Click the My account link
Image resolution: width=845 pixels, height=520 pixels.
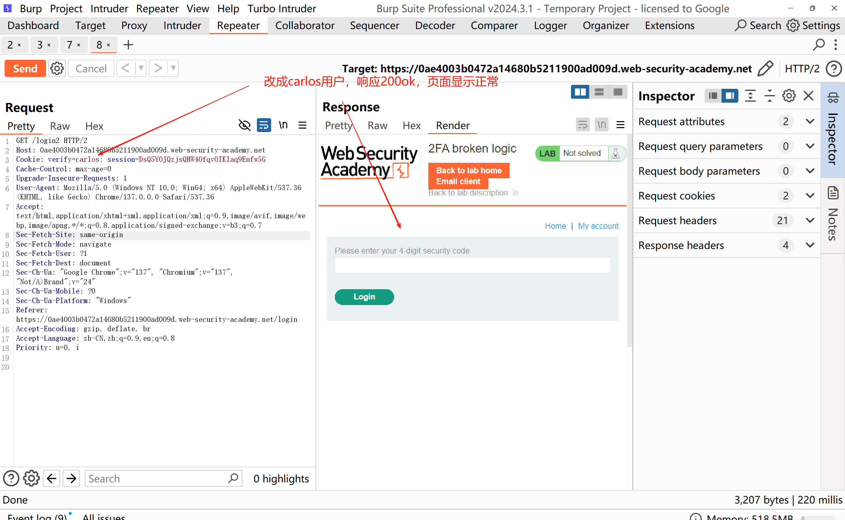598,226
